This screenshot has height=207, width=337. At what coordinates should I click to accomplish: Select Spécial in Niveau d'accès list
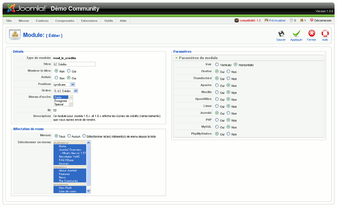click(61, 104)
